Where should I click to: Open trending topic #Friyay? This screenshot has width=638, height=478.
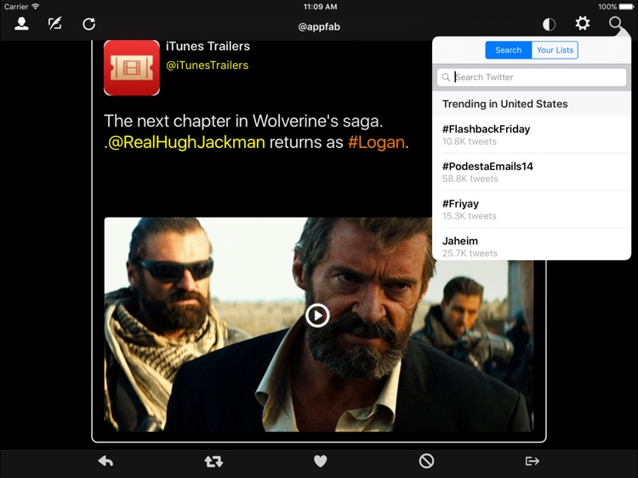coord(532,209)
